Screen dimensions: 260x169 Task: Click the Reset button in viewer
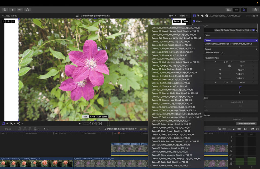tap(177, 21)
